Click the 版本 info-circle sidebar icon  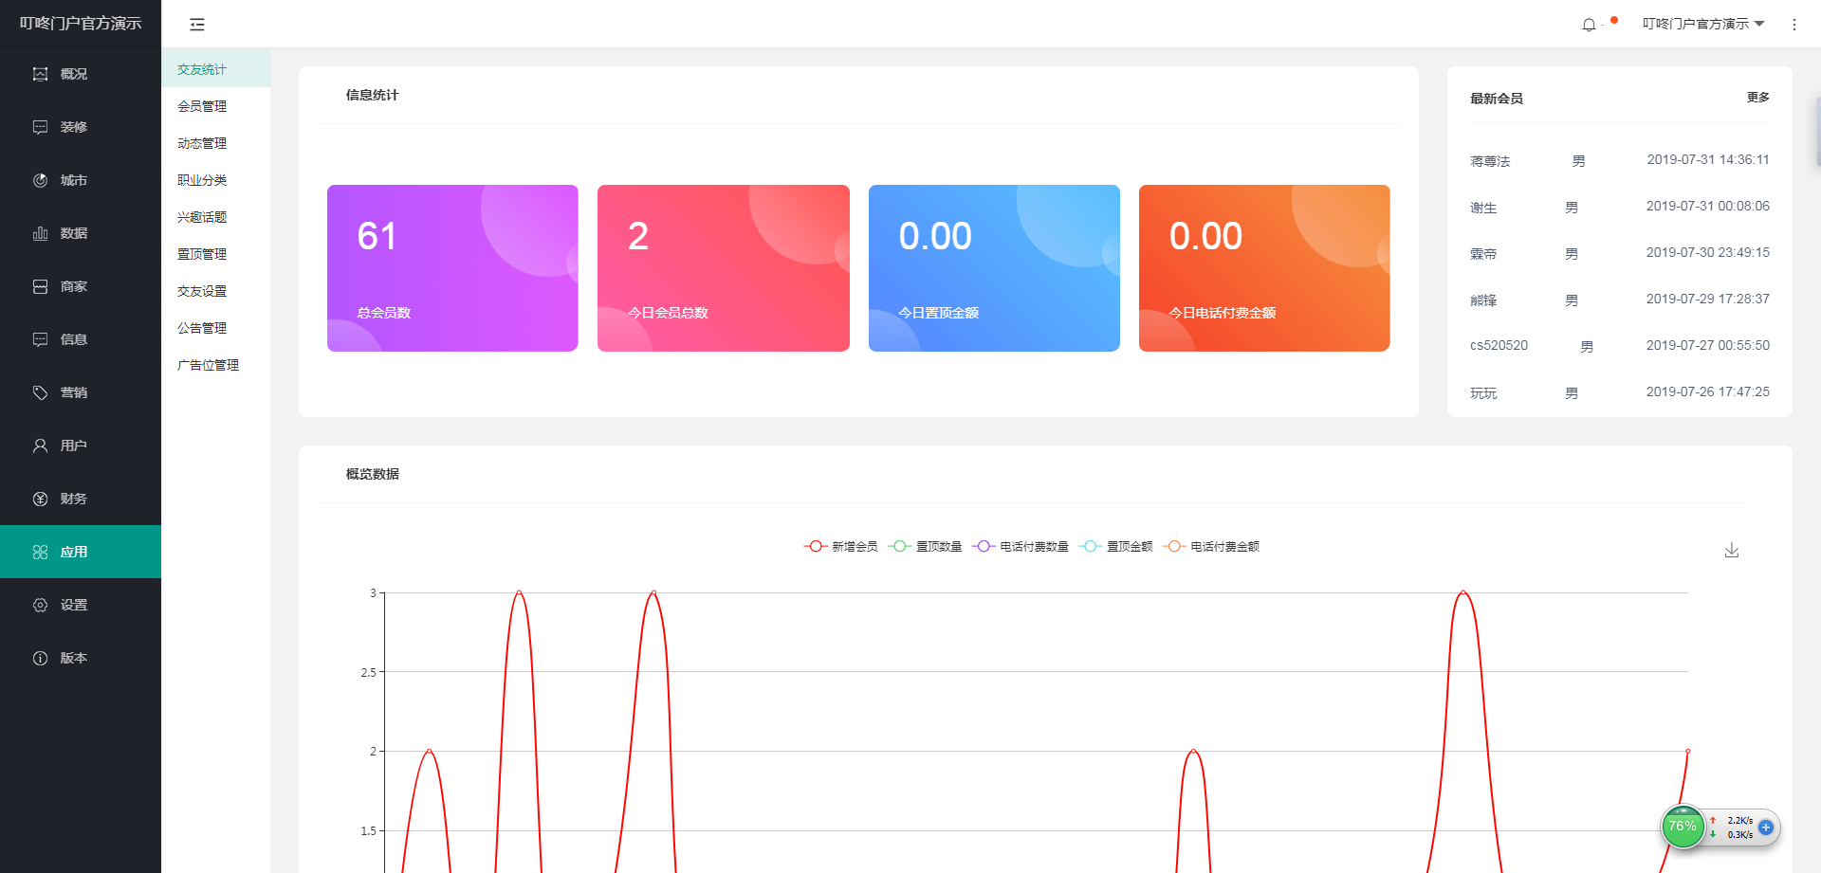[40, 658]
